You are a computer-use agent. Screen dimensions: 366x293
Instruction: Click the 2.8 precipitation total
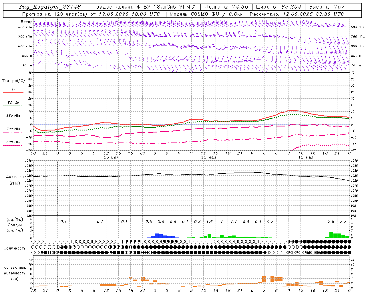(331, 221)
